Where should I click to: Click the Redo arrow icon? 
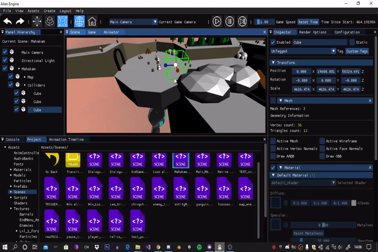[x=20, y=21]
